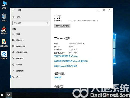Image resolution: width=130 pixels, height=98 pixels.
Task: Open 阅读 Microsoft 软件许可条款 link
Action: [x=66, y=66]
